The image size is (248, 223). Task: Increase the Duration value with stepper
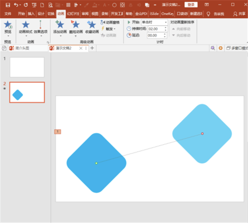(x=165, y=27)
